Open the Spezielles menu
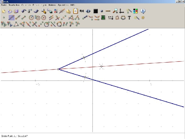The image size is (185, 139). [x=63, y=5]
